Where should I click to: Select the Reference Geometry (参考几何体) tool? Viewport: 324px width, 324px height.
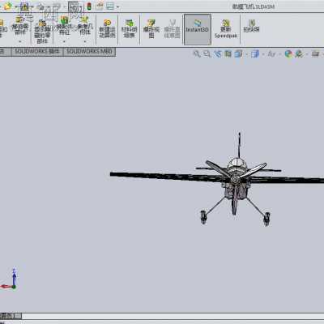85,26
